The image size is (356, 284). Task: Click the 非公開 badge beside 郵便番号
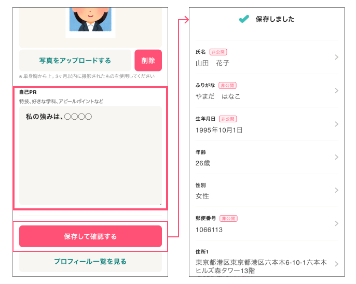pyautogui.click(x=228, y=218)
